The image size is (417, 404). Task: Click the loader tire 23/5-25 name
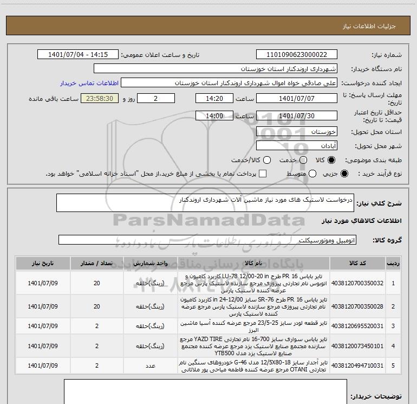(253, 326)
